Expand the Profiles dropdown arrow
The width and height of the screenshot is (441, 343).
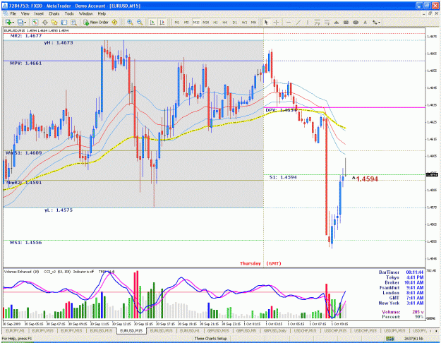pos(25,23)
